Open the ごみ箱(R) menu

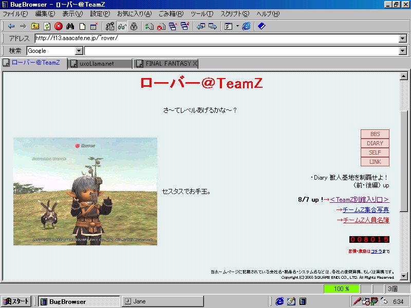click(x=171, y=14)
